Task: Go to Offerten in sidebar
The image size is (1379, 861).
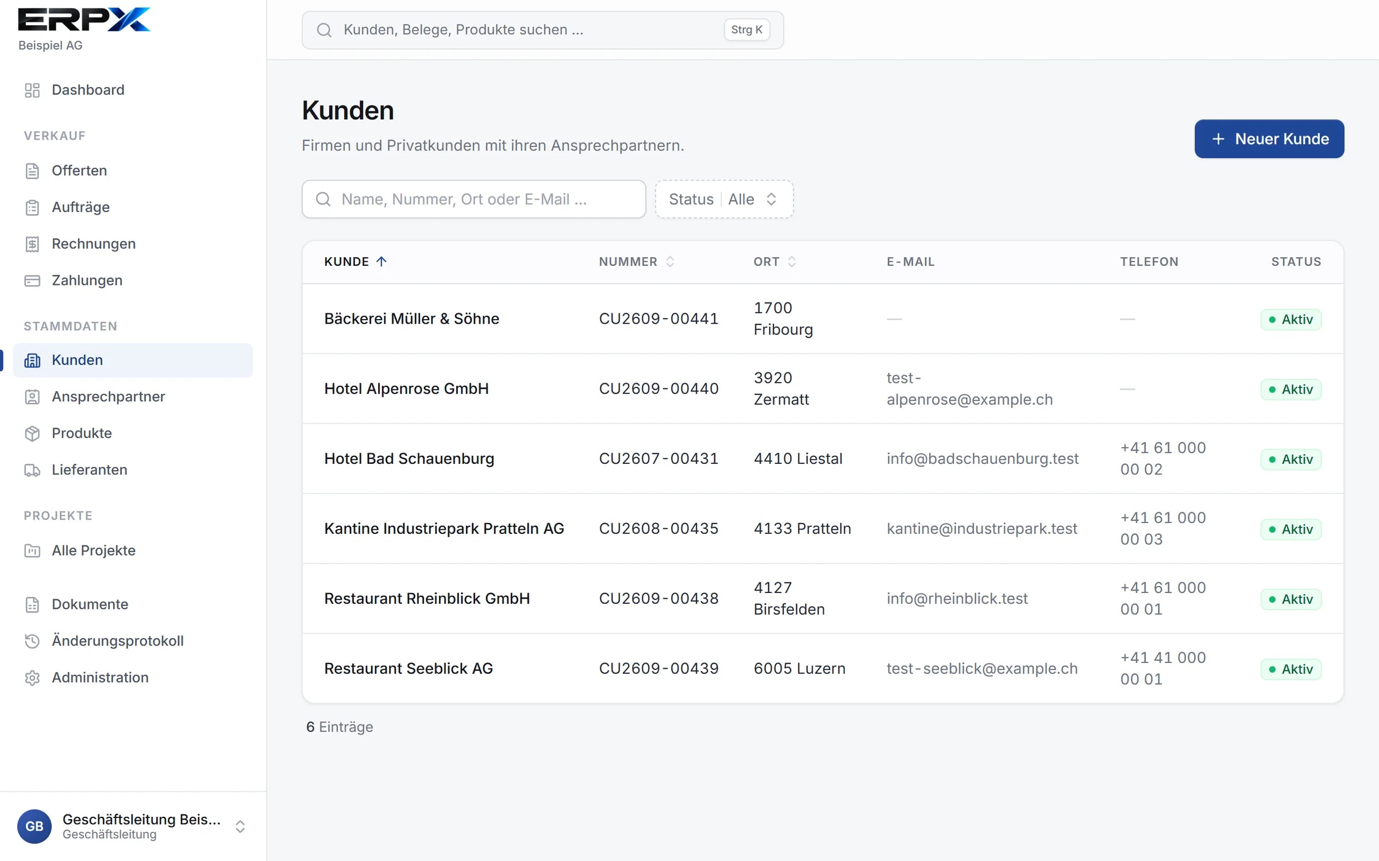Action: (133, 171)
